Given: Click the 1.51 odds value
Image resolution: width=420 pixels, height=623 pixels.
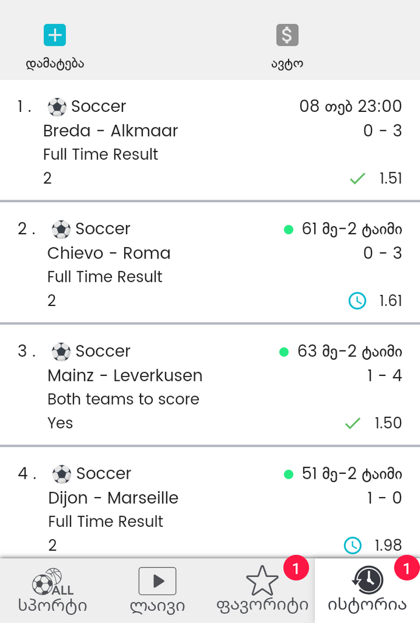Looking at the screenshot, I should coord(390,178).
